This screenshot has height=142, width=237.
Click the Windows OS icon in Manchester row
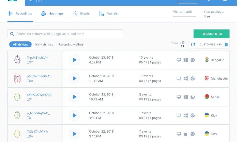coord(186,79)
